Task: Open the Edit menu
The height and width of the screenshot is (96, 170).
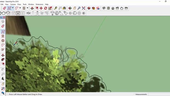Action: [2, 4]
